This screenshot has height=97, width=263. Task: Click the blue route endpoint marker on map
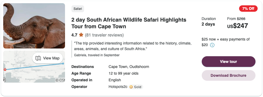[x=63, y=64]
